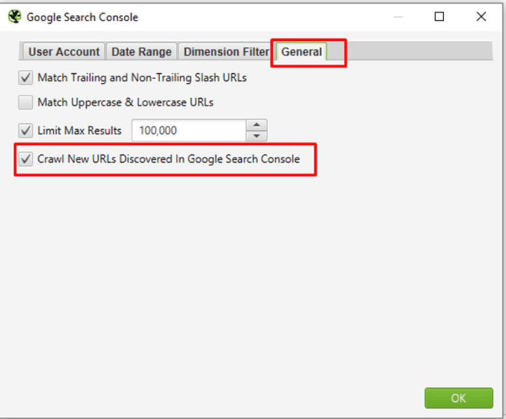Maximize the Google Search Console window
This screenshot has width=506, height=419.
pyautogui.click(x=439, y=16)
